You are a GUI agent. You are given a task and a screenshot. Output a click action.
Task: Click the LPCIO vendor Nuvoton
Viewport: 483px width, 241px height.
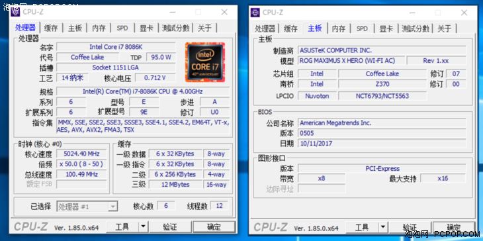tap(317, 96)
